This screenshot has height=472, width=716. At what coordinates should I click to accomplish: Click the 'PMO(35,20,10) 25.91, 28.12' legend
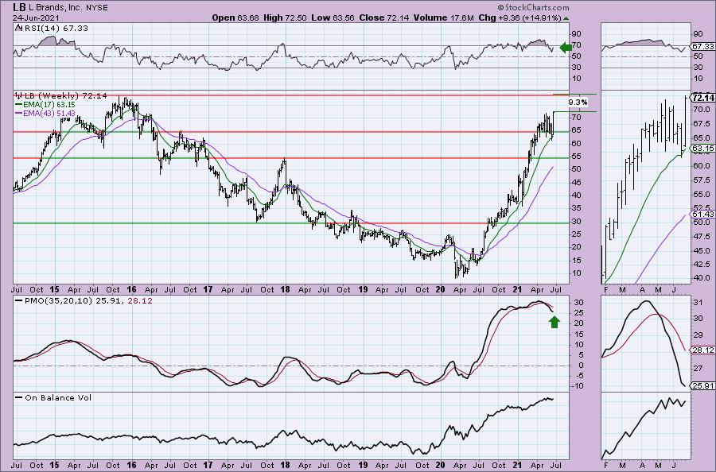(84, 300)
